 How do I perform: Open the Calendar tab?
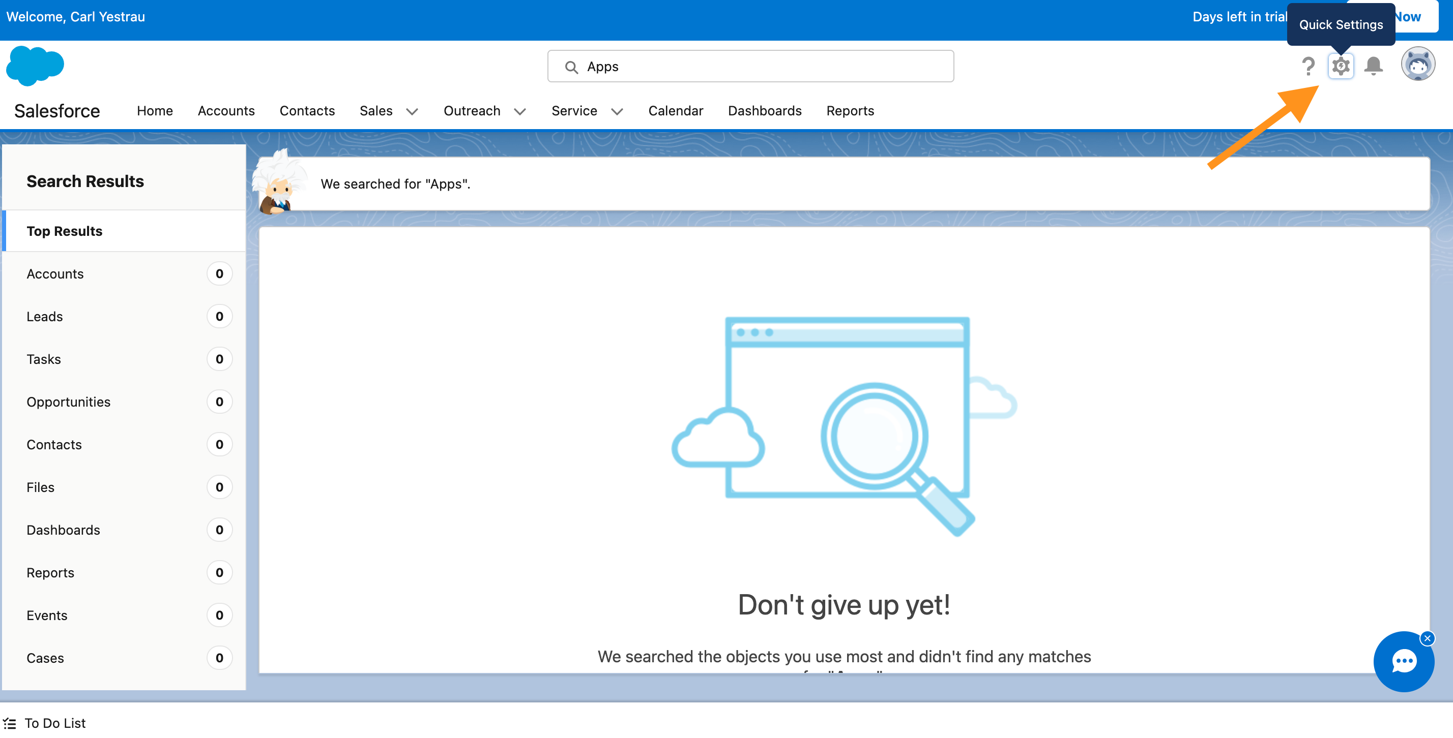click(x=676, y=111)
